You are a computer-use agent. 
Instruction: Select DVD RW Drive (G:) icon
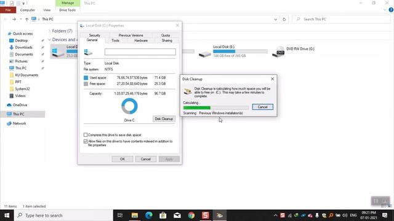pos(278,52)
